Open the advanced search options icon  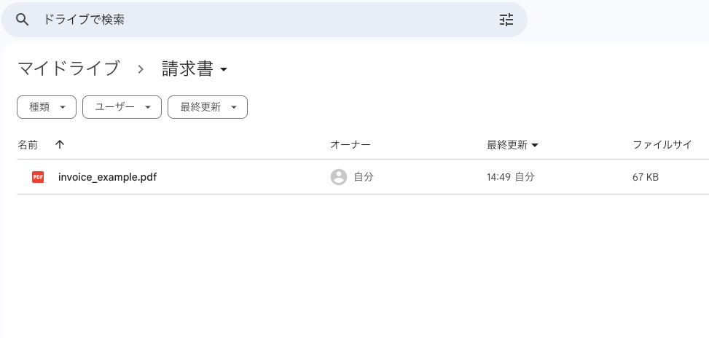coord(506,20)
